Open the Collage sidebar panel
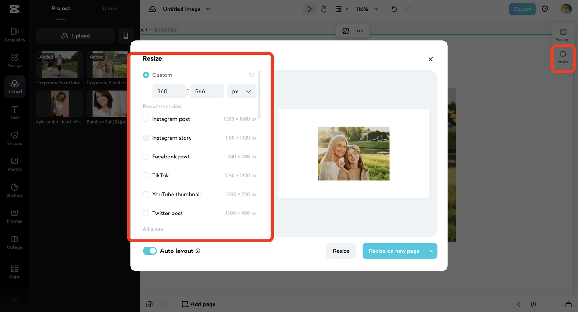This screenshot has height=312, width=578. coord(14,242)
